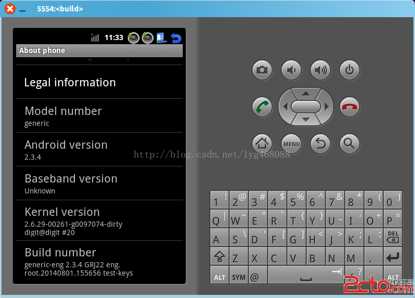Select the Model number entry
This screenshot has width=415, height=298.
[99, 116]
